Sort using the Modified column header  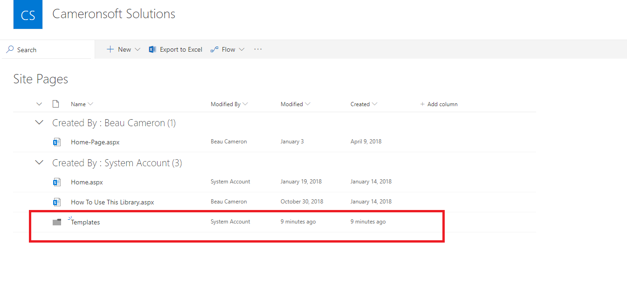click(295, 104)
